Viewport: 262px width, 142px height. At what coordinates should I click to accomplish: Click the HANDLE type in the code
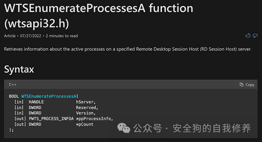pyautogui.click(x=36, y=102)
